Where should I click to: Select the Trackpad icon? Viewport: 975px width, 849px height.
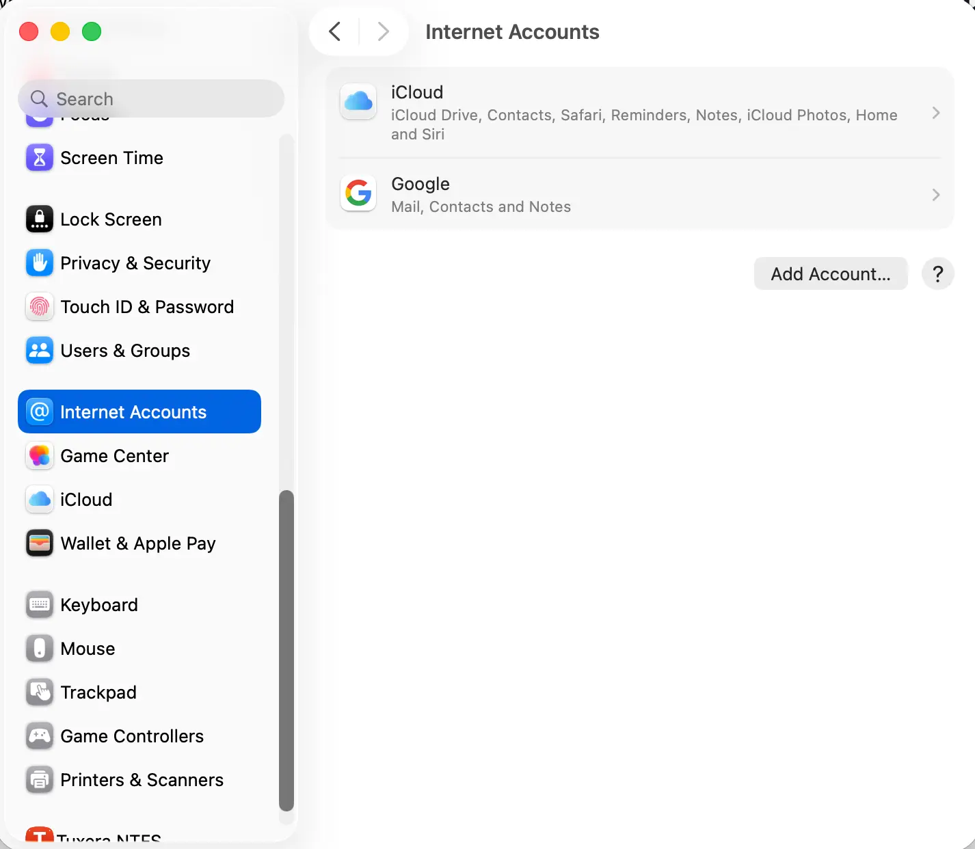(x=40, y=692)
